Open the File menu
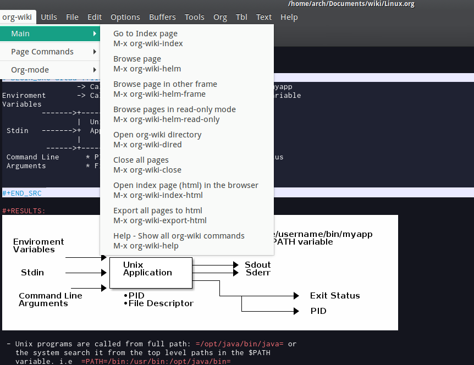Screen dimensions: 474x365 tap(72, 17)
